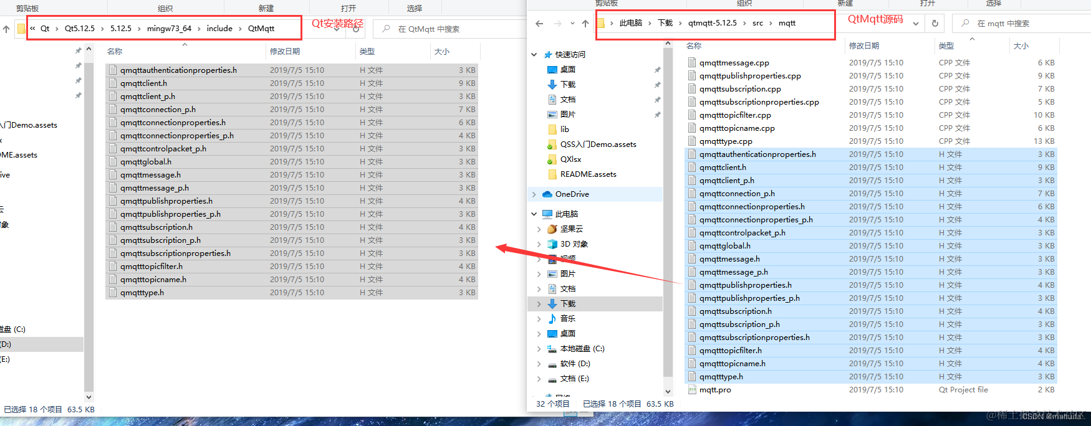Open the address history dropdown in the mqtt window
The height and width of the screenshot is (426, 1091).
[916, 24]
